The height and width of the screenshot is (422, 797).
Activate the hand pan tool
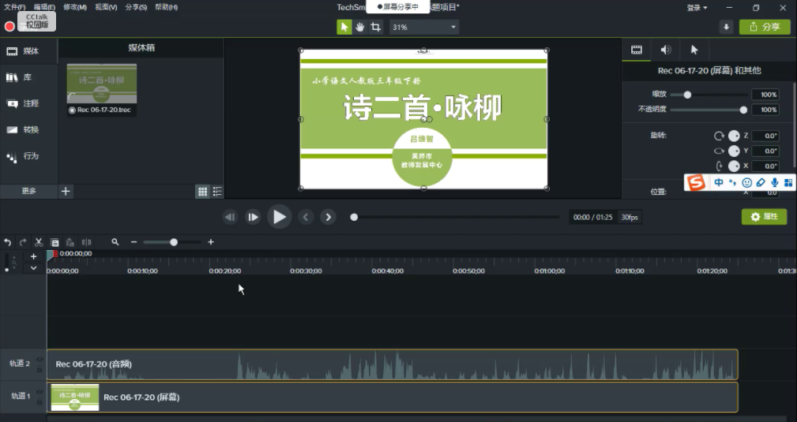[360, 27]
